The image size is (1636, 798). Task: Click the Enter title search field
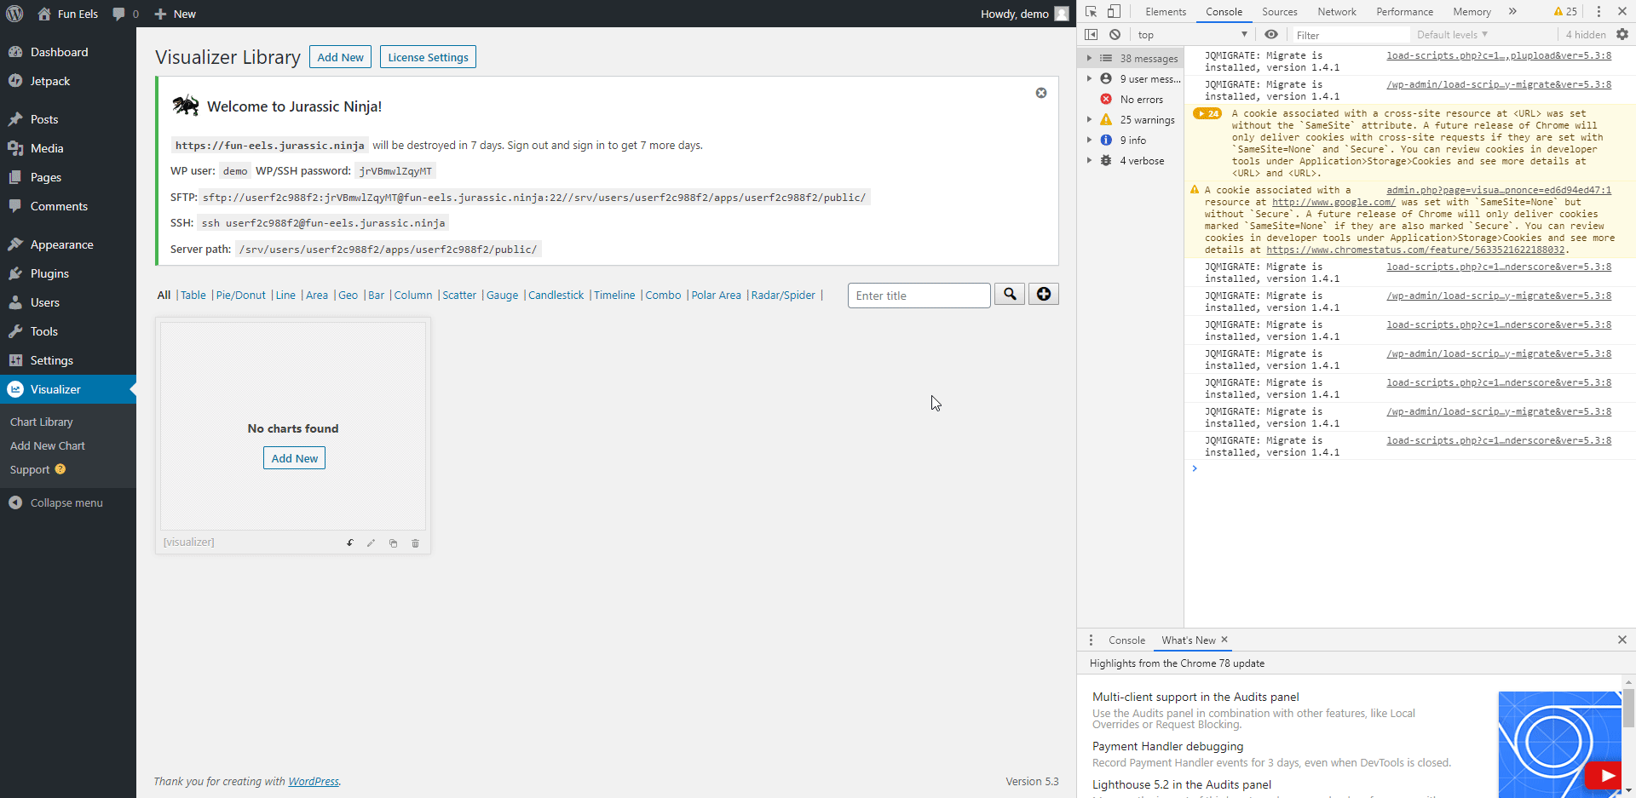[918, 295]
